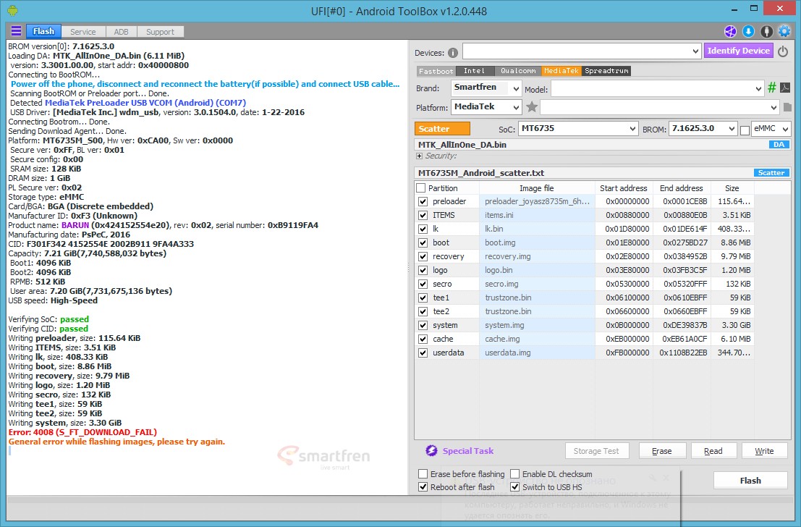Open the BROM version dropdown
This screenshot has height=527, width=801.
point(703,129)
